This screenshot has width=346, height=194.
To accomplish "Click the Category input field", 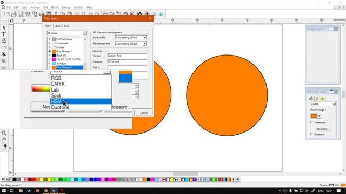I will [127, 61].
